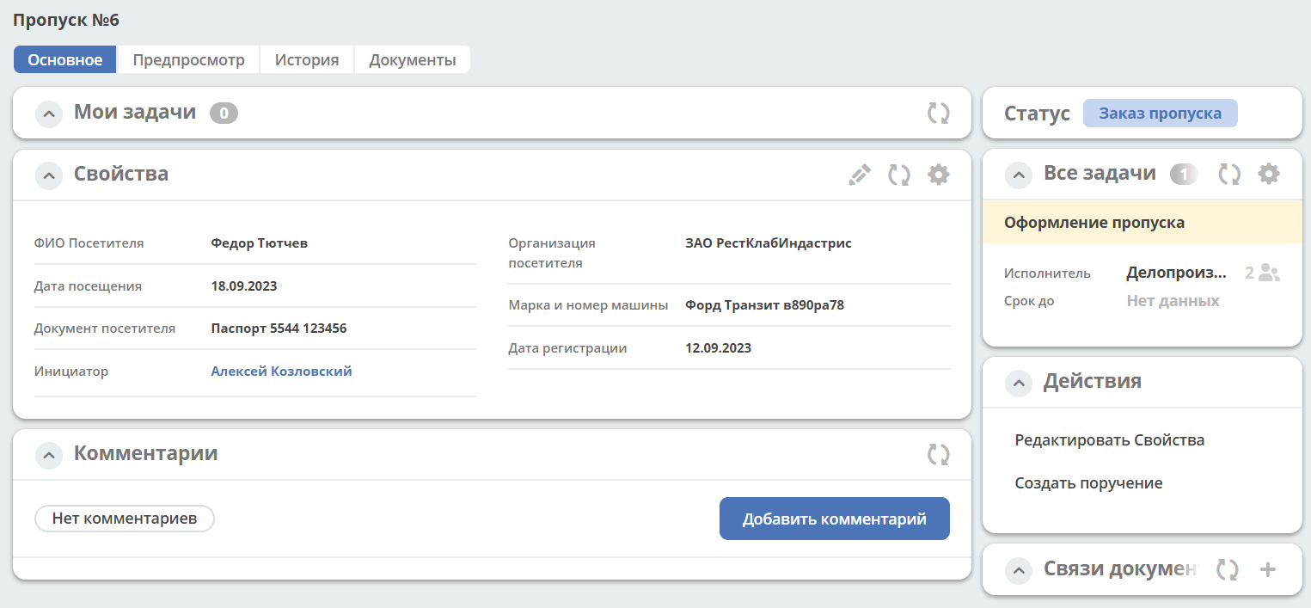
Task: Refresh the Свойства panel
Action: pyautogui.click(x=899, y=175)
